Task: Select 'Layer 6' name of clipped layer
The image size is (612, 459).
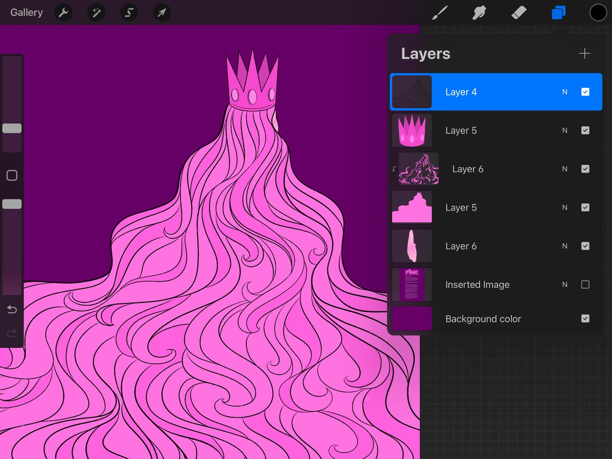Action: click(468, 169)
